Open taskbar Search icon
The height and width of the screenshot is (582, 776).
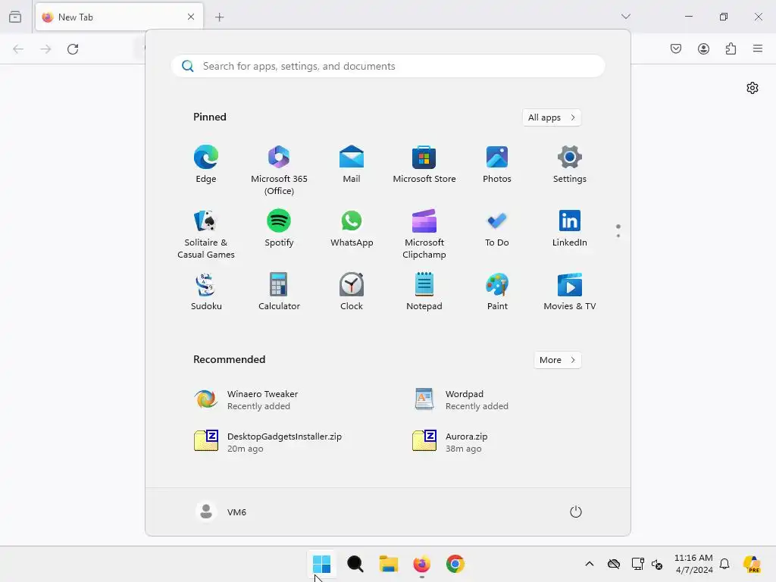coord(355,564)
